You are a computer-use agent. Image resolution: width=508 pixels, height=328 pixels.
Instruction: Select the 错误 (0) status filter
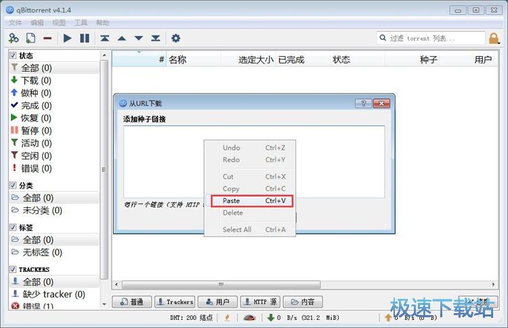(54, 168)
